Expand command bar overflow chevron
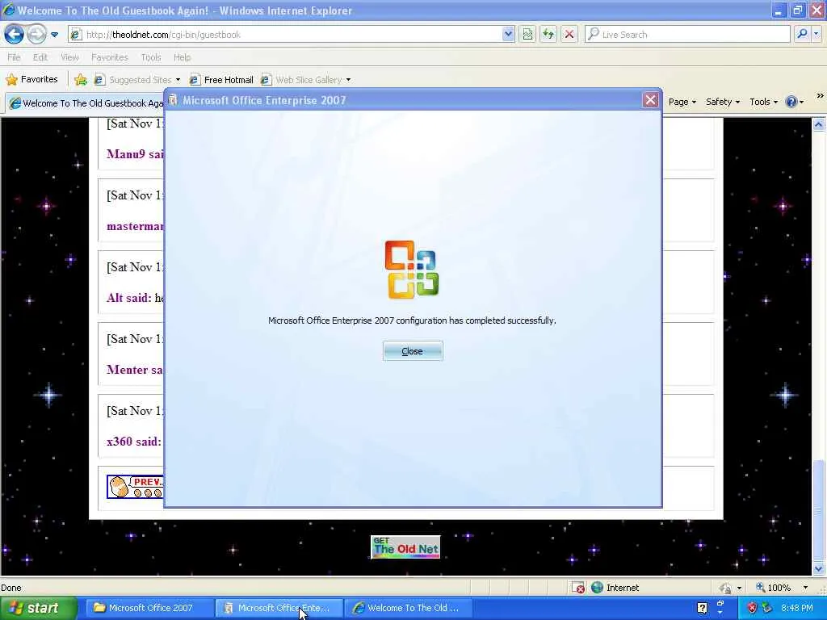The height and width of the screenshot is (620, 827). (820, 96)
